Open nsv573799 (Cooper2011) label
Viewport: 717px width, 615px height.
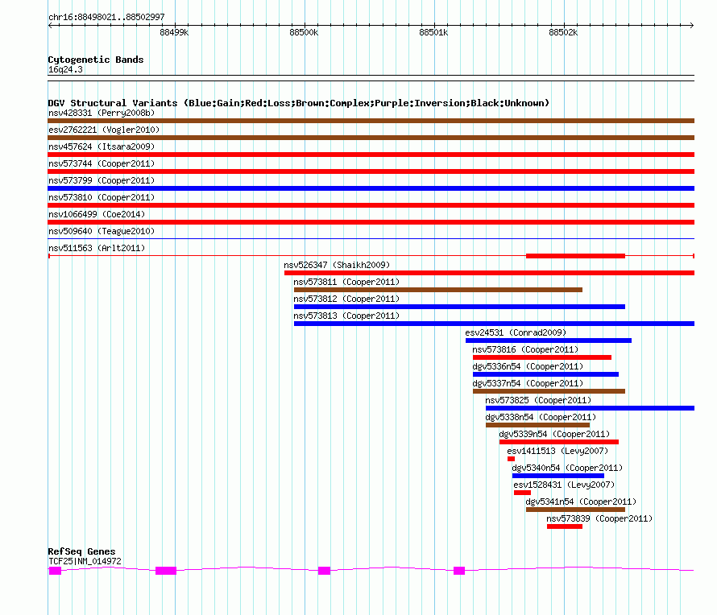(102, 180)
